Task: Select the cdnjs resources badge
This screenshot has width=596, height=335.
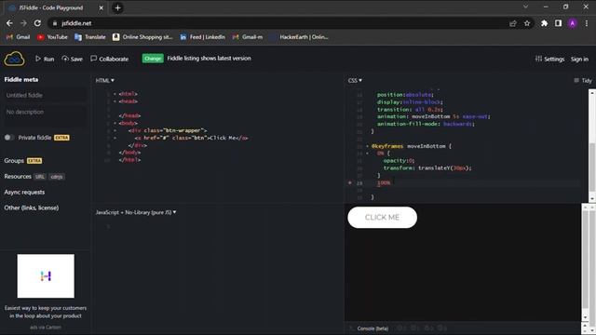Action: 57,177
